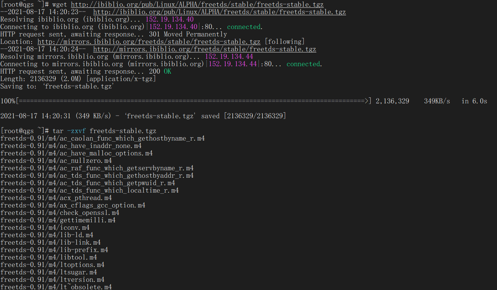The image size is (497, 290).
Task: Select the acx_pthread.m4 output line
Action: [x=56, y=198]
